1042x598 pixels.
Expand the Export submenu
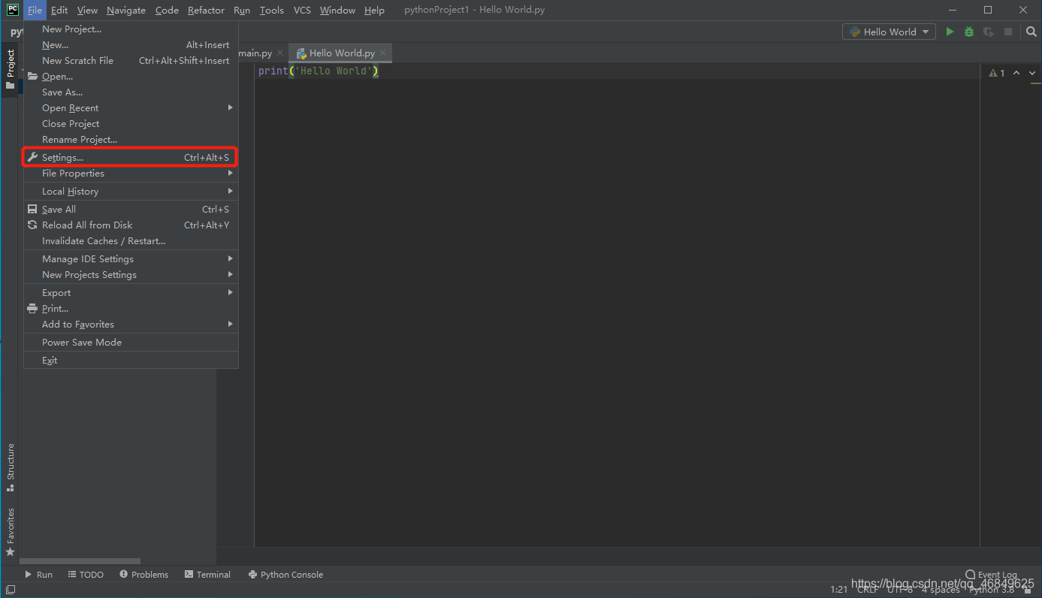coord(131,293)
